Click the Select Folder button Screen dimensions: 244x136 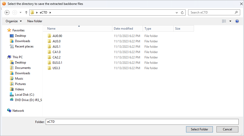point(199,129)
